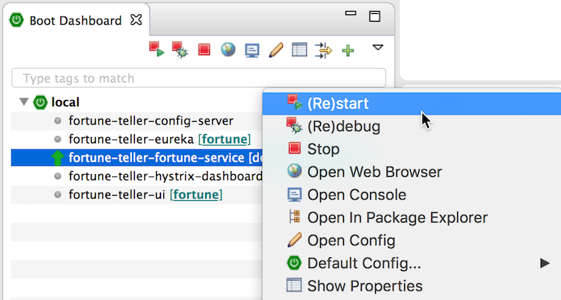
Task: Choose (Re)debug from the context menu
Action: (411, 126)
